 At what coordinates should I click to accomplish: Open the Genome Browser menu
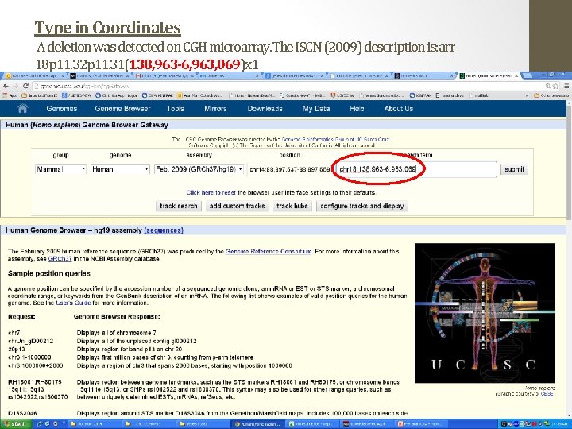tap(122, 109)
